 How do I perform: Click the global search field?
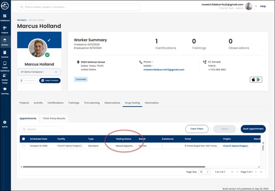coord(78,7)
